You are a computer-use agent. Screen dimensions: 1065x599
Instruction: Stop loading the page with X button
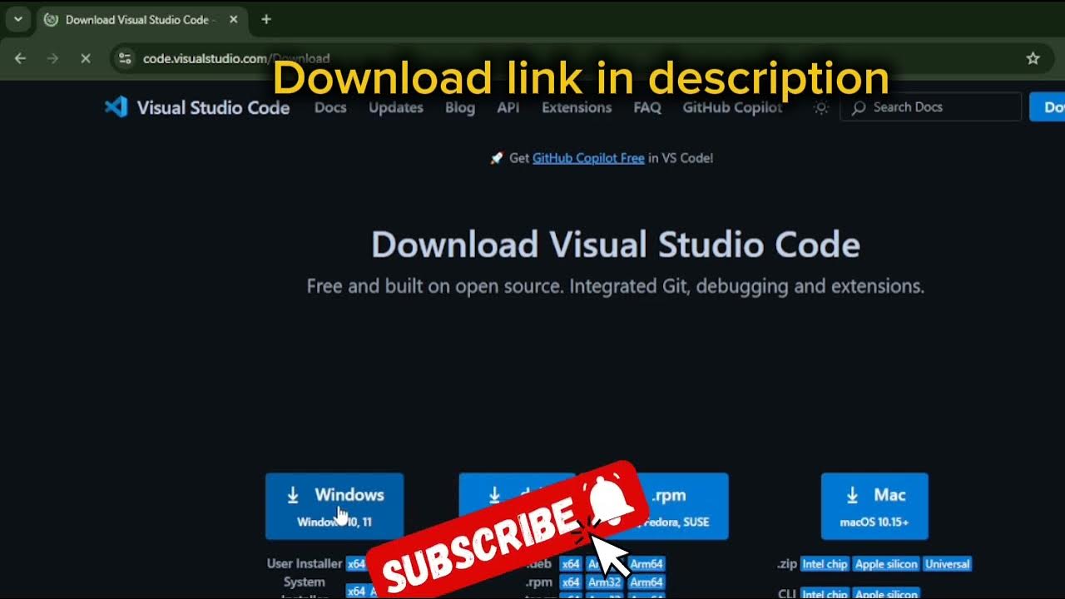click(x=85, y=58)
